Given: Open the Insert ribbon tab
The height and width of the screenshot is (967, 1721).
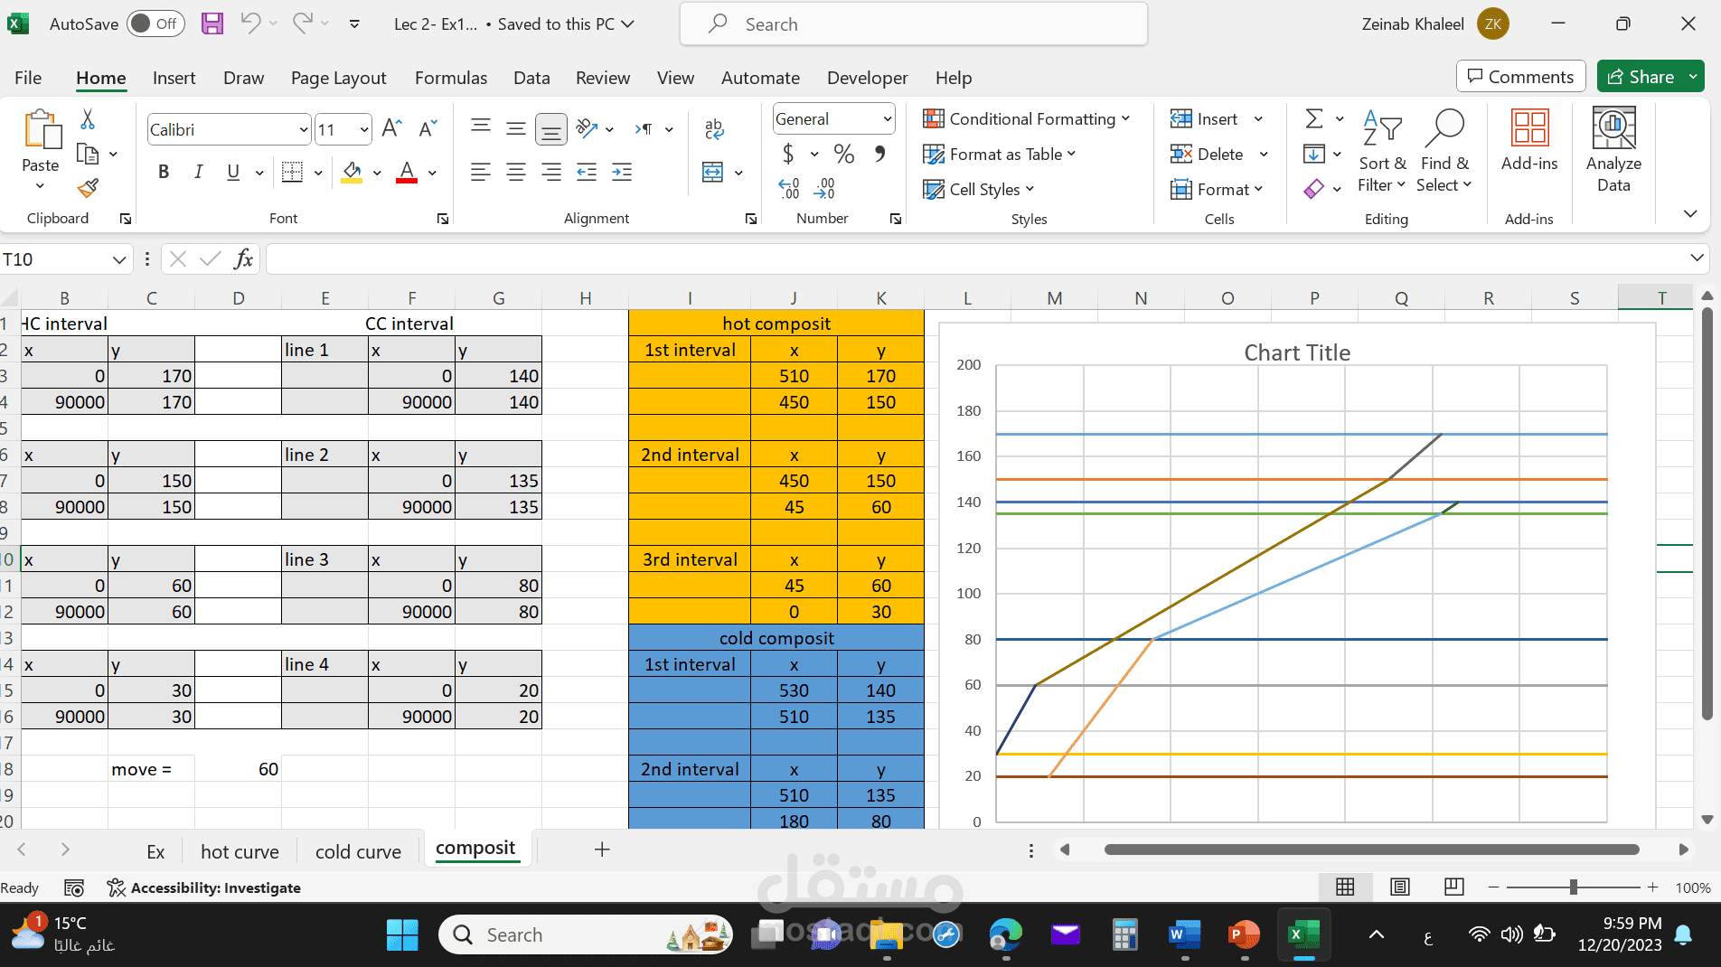Looking at the screenshot, I should [x=174, y=78].
